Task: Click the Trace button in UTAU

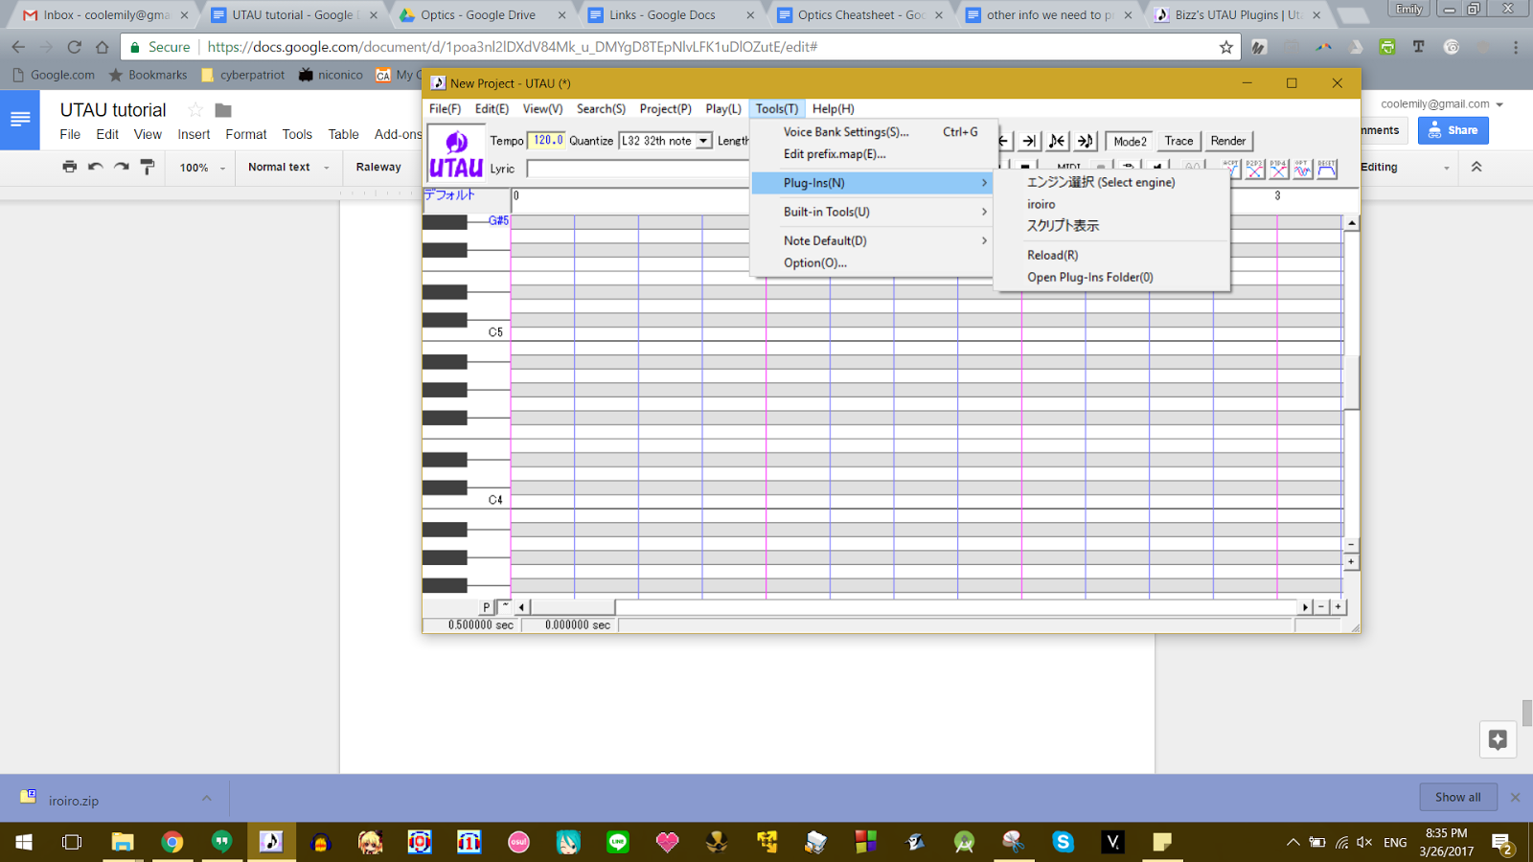Action: pos(1178,141)
